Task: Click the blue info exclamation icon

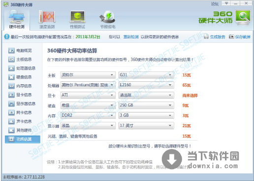Action: pyautogui.click(x=7, y=36)
